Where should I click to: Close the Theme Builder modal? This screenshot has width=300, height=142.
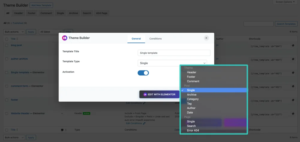tap(206, 38)
